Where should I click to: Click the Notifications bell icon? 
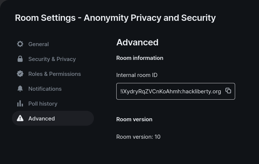[x=20, y=89]
